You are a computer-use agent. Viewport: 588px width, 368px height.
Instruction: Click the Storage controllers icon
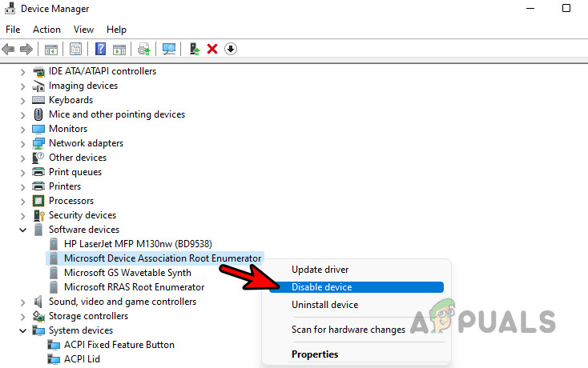pos(38,316)
